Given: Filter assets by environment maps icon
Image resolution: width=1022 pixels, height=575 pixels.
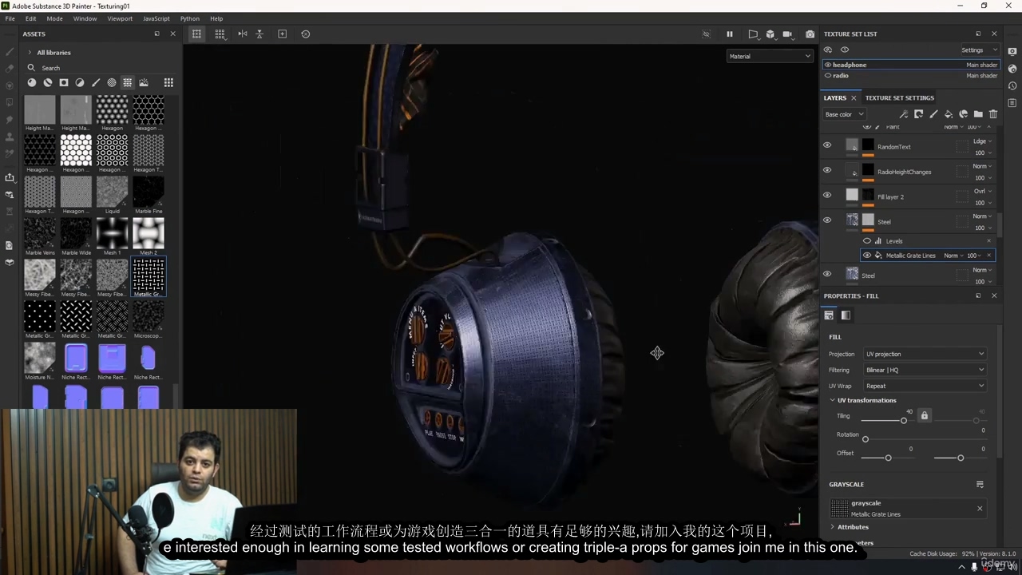Looking at the screenshot, I should 144,82.
